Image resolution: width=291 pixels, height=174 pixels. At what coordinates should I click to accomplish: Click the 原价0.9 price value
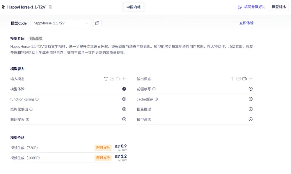tap(120, 146)
